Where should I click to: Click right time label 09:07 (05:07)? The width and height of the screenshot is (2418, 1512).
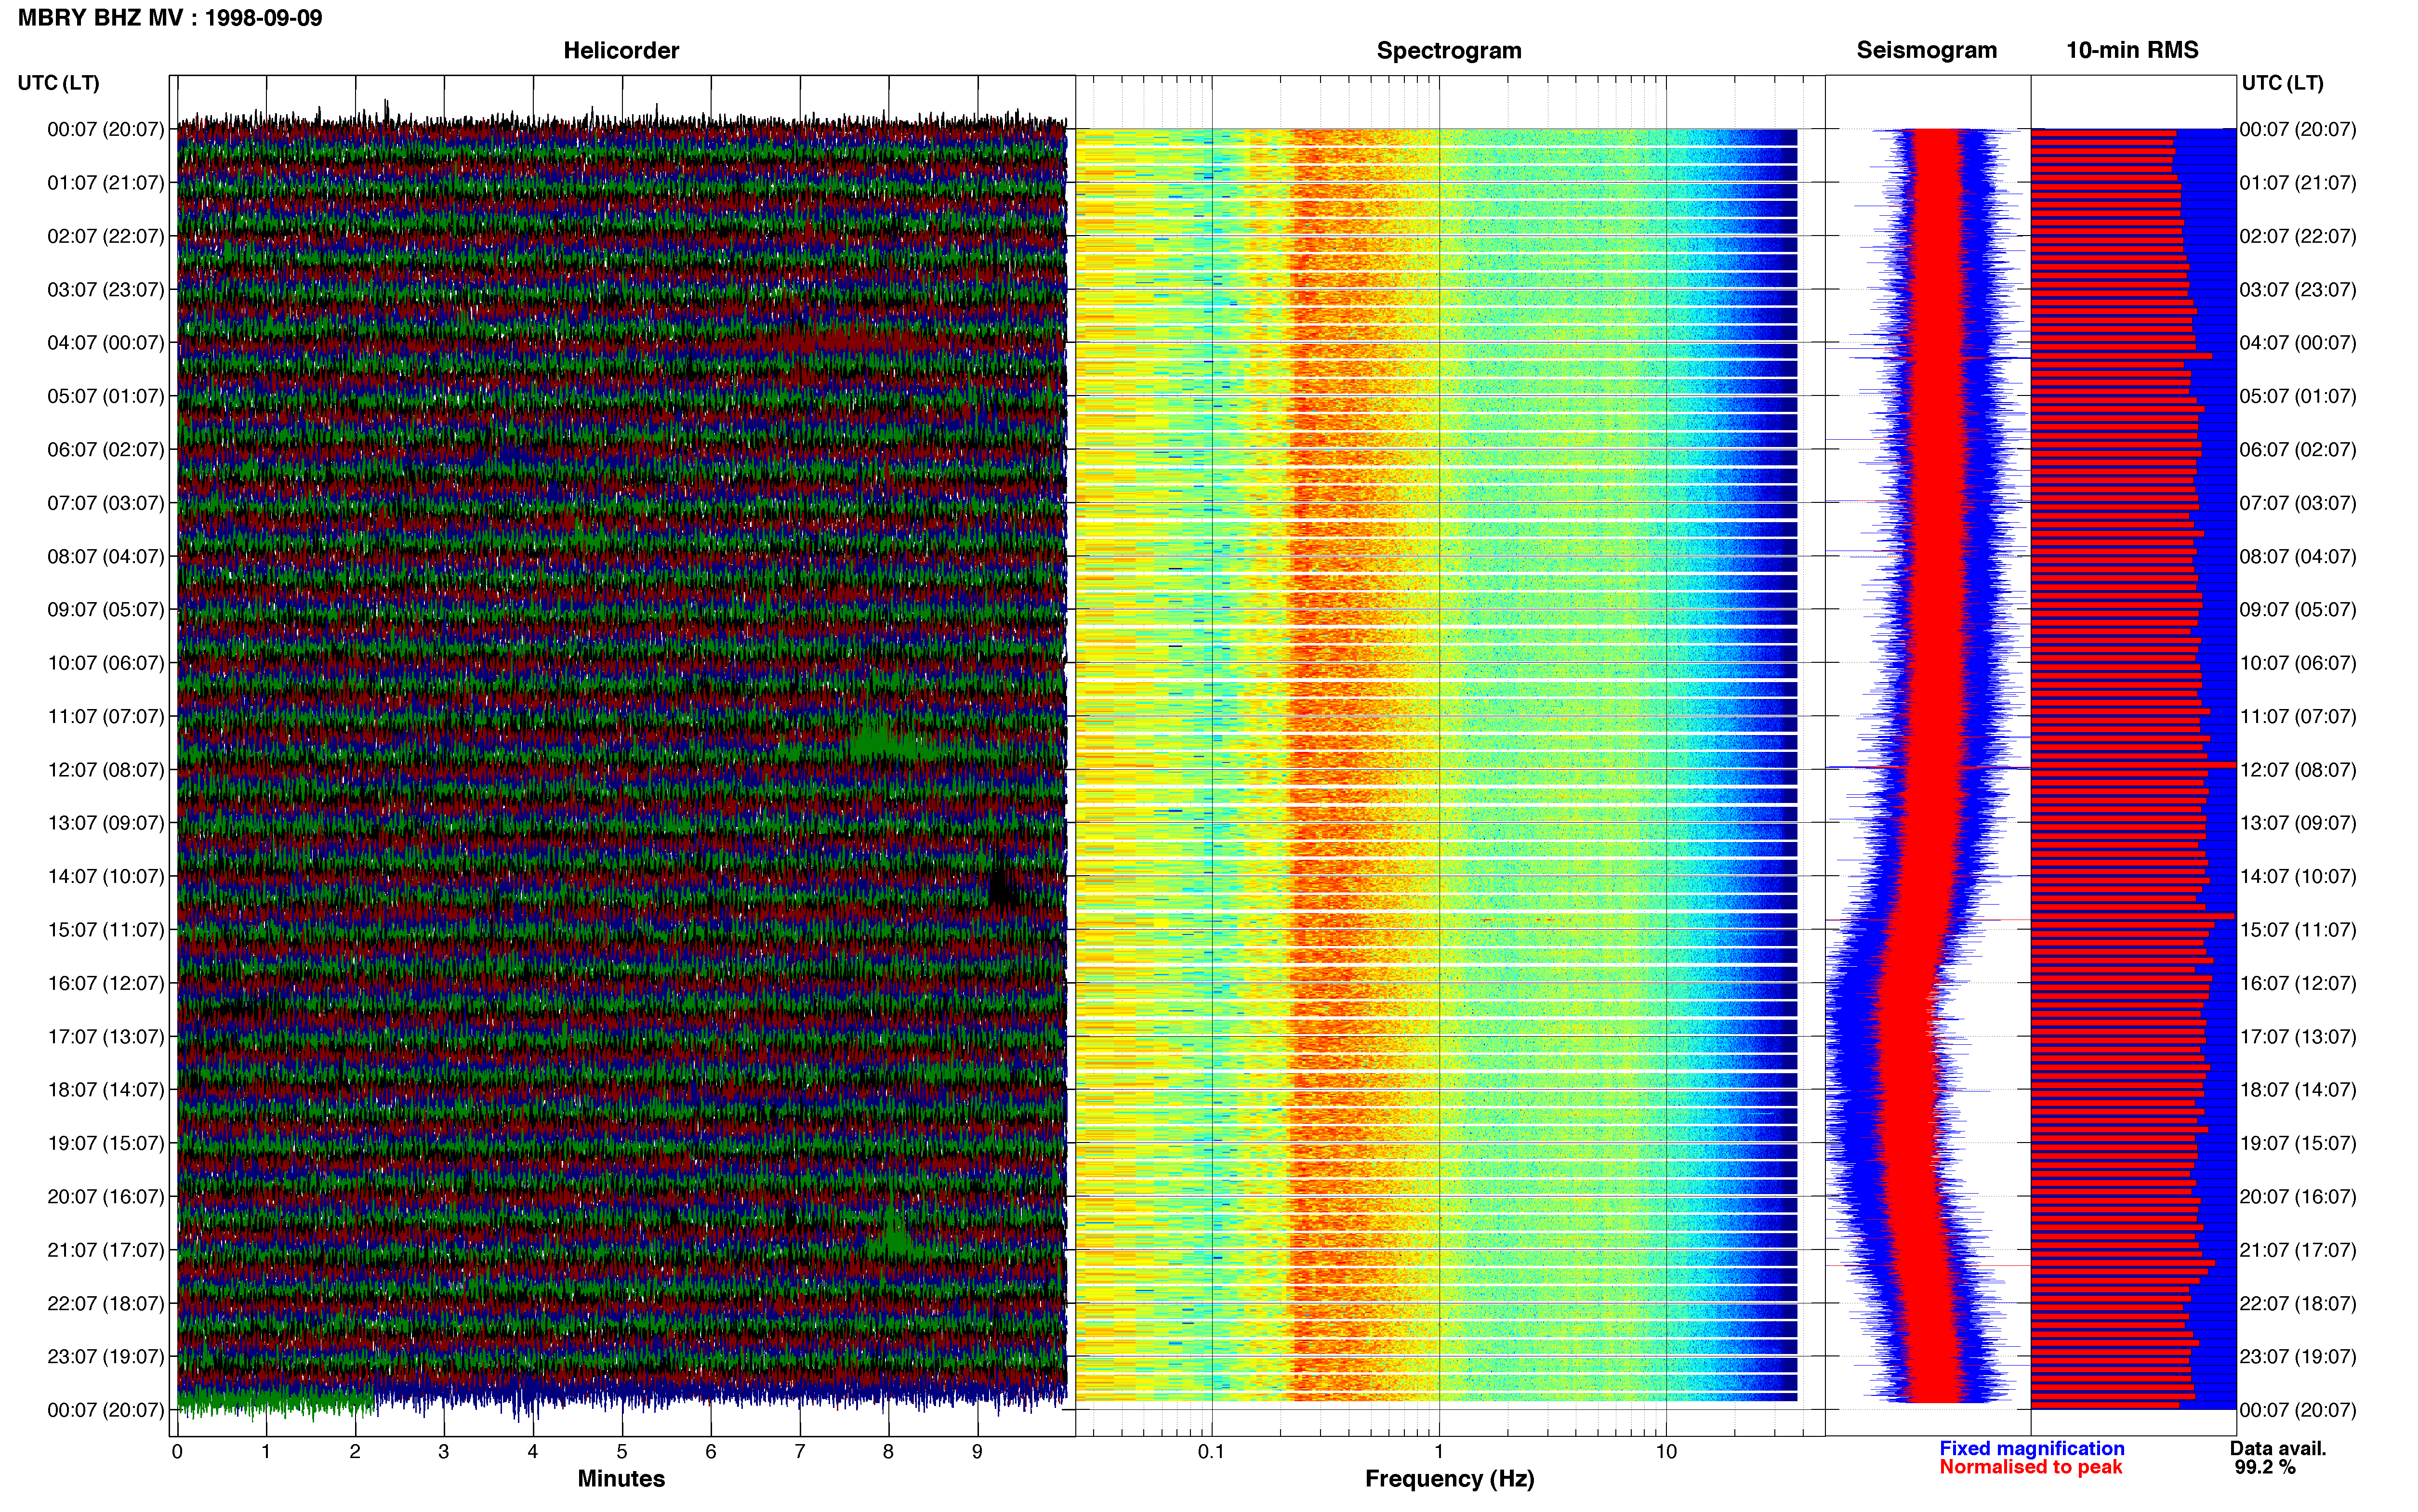[x=2298, y=610]
